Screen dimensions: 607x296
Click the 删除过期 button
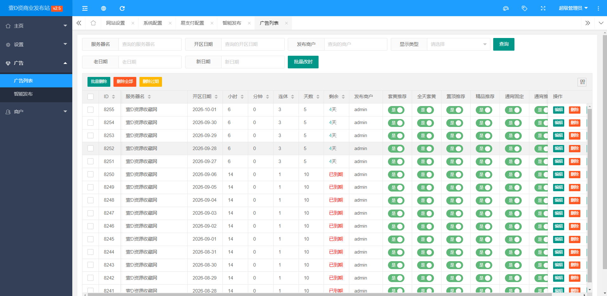tap(151, 82)
